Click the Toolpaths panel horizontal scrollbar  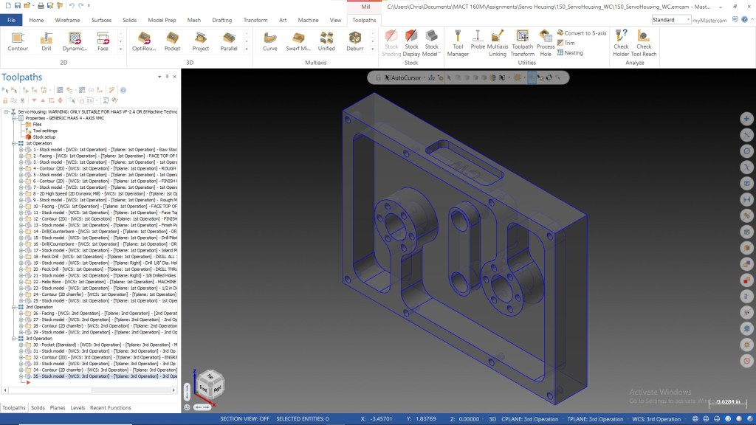point(89,390)
